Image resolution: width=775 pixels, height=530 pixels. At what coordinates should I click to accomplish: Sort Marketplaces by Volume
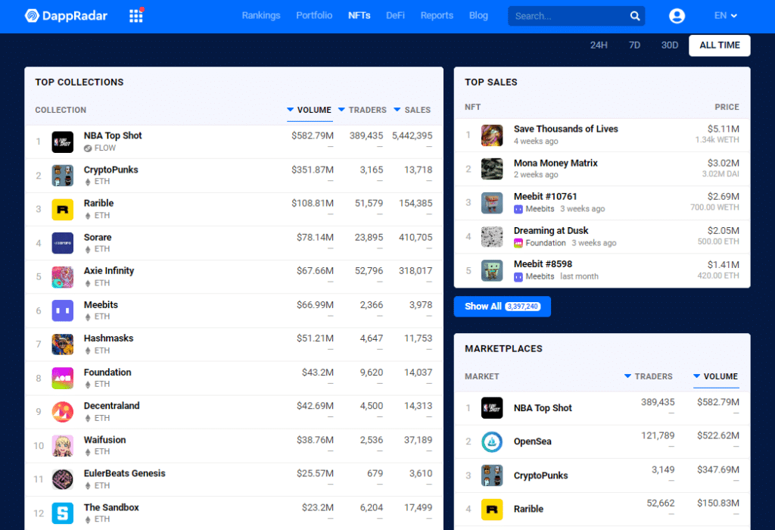[x=715, y=376]
